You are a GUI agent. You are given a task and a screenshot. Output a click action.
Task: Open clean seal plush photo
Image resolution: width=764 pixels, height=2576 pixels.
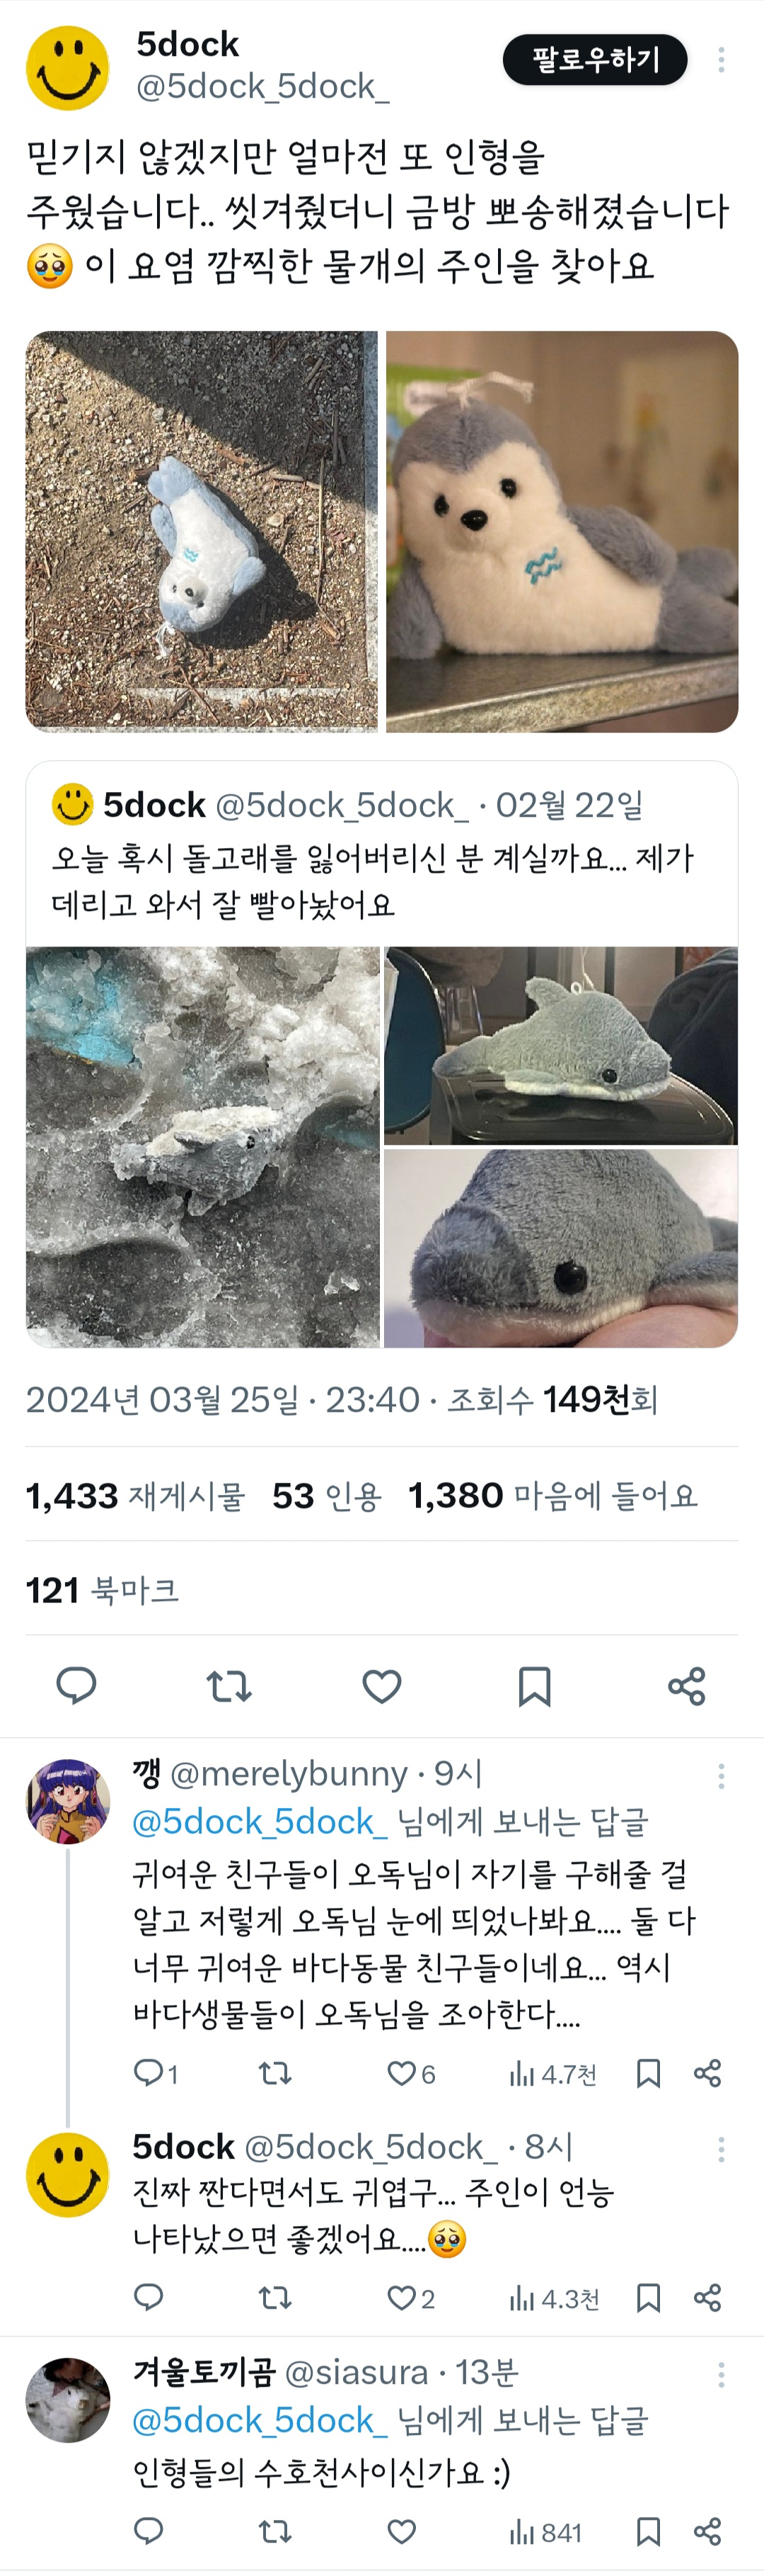coord(562,532)
